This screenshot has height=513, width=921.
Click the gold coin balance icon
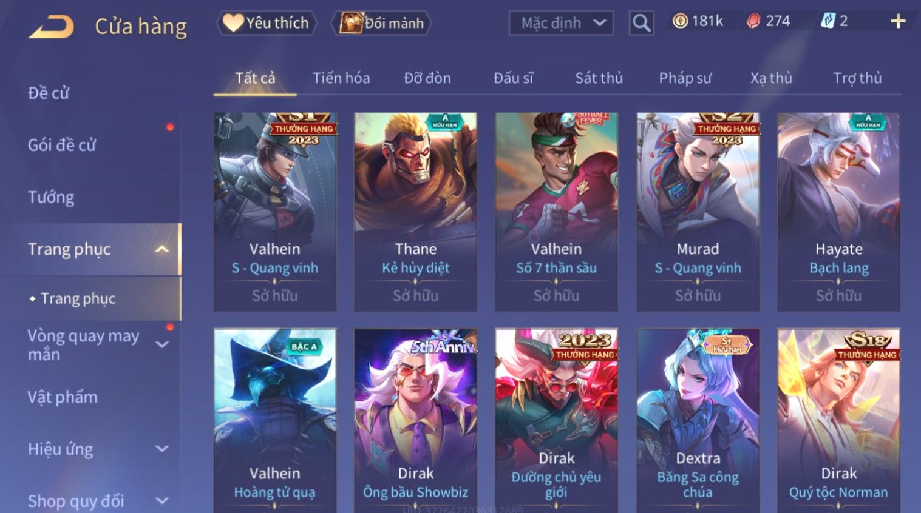click(x=680, y=21)
